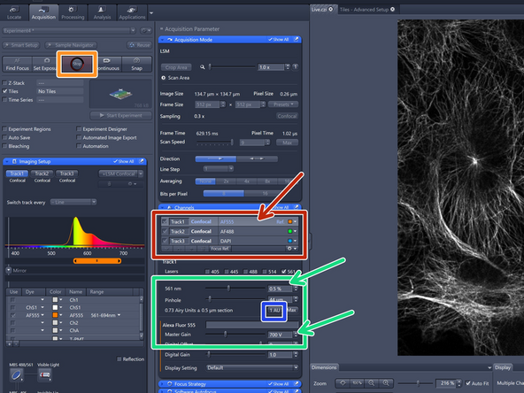This screenshot has width=524, height=393.
Task: Enable the Auto Save checkbox
Action: pyautogui.click(x=5, y=137)
